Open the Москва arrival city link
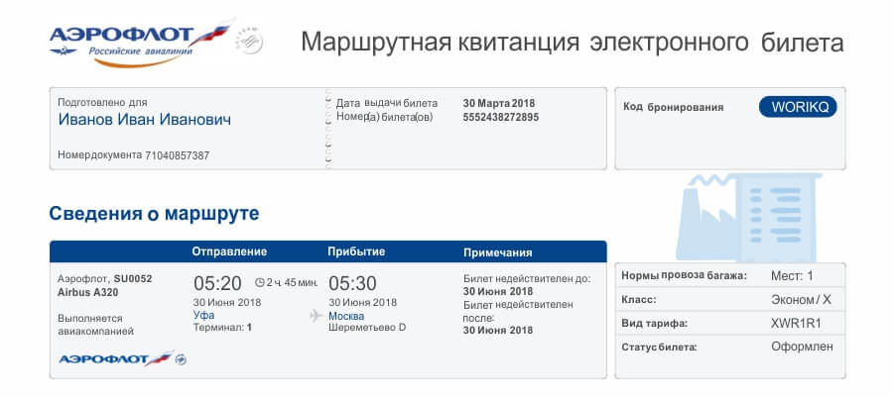Viewport: 894px width, 397px height. tap(347, 315)
